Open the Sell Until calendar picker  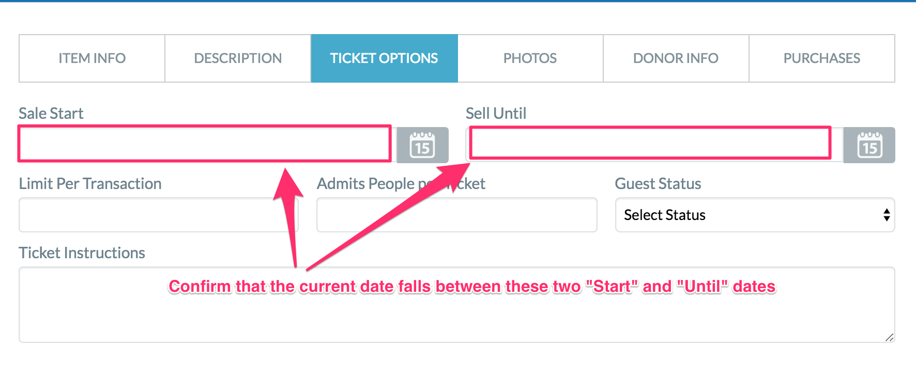869,145
